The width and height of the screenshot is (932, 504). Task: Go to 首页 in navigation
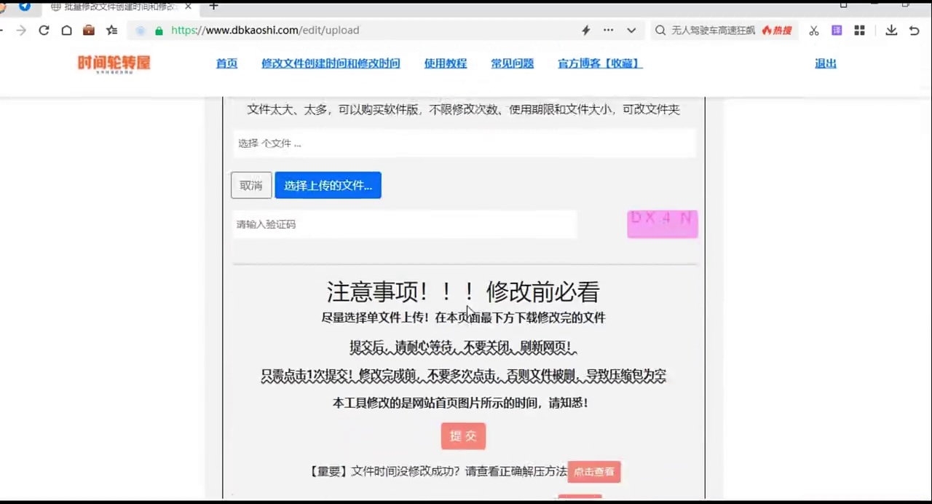[226, 64]
